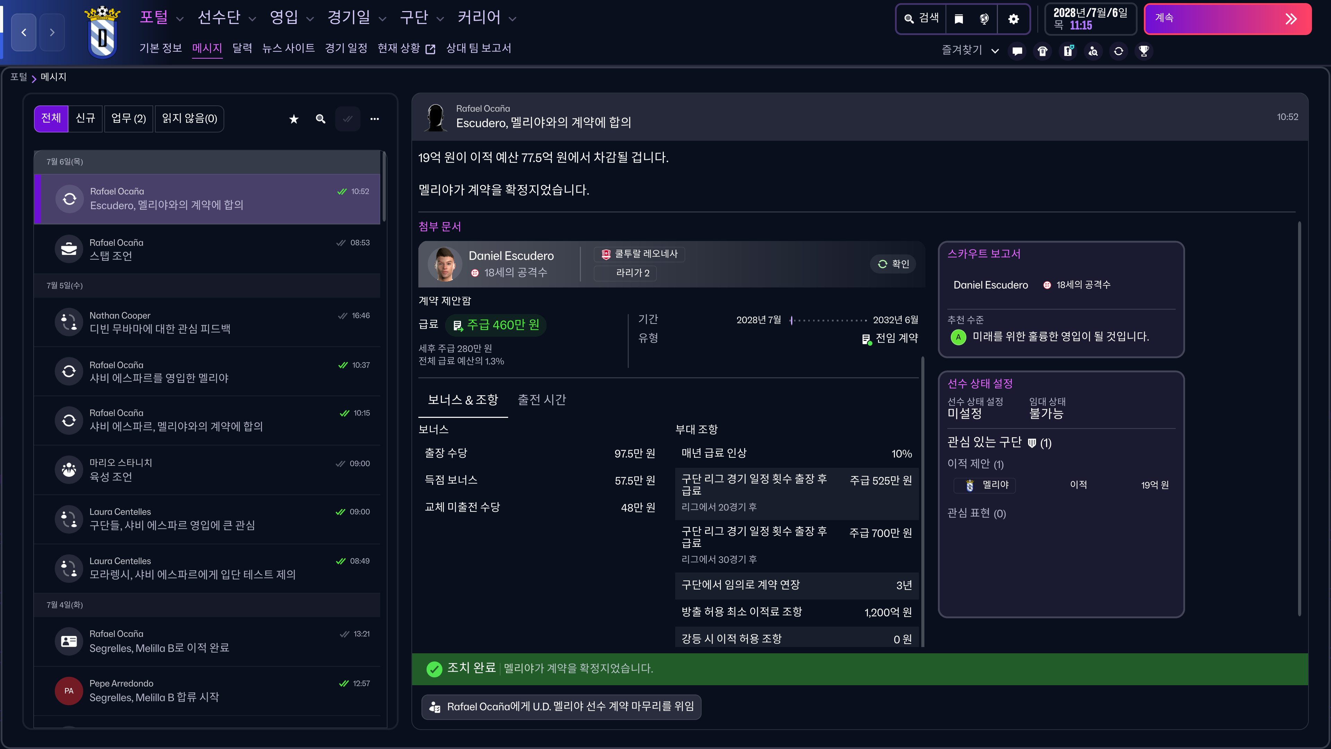Open the Nathan Cooper feedback message
This screenshot has height=749, width=1331.
207,322
